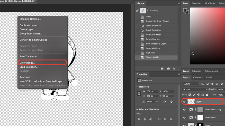Toggle visibility of Threshold 1 layer
Viewport: 225px width, 126px height.
point(184,118)
